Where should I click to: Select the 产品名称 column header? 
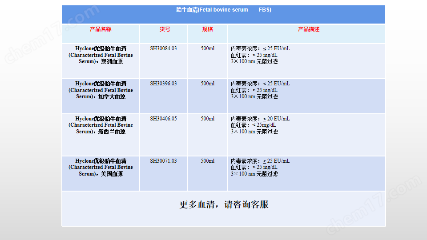coord(101,29)
